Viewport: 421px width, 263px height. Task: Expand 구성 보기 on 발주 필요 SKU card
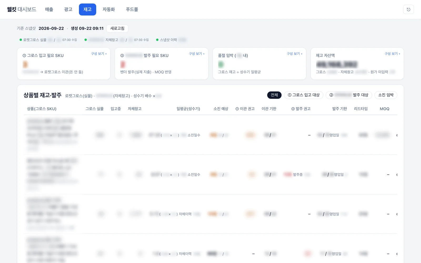[x=197, y=54]
